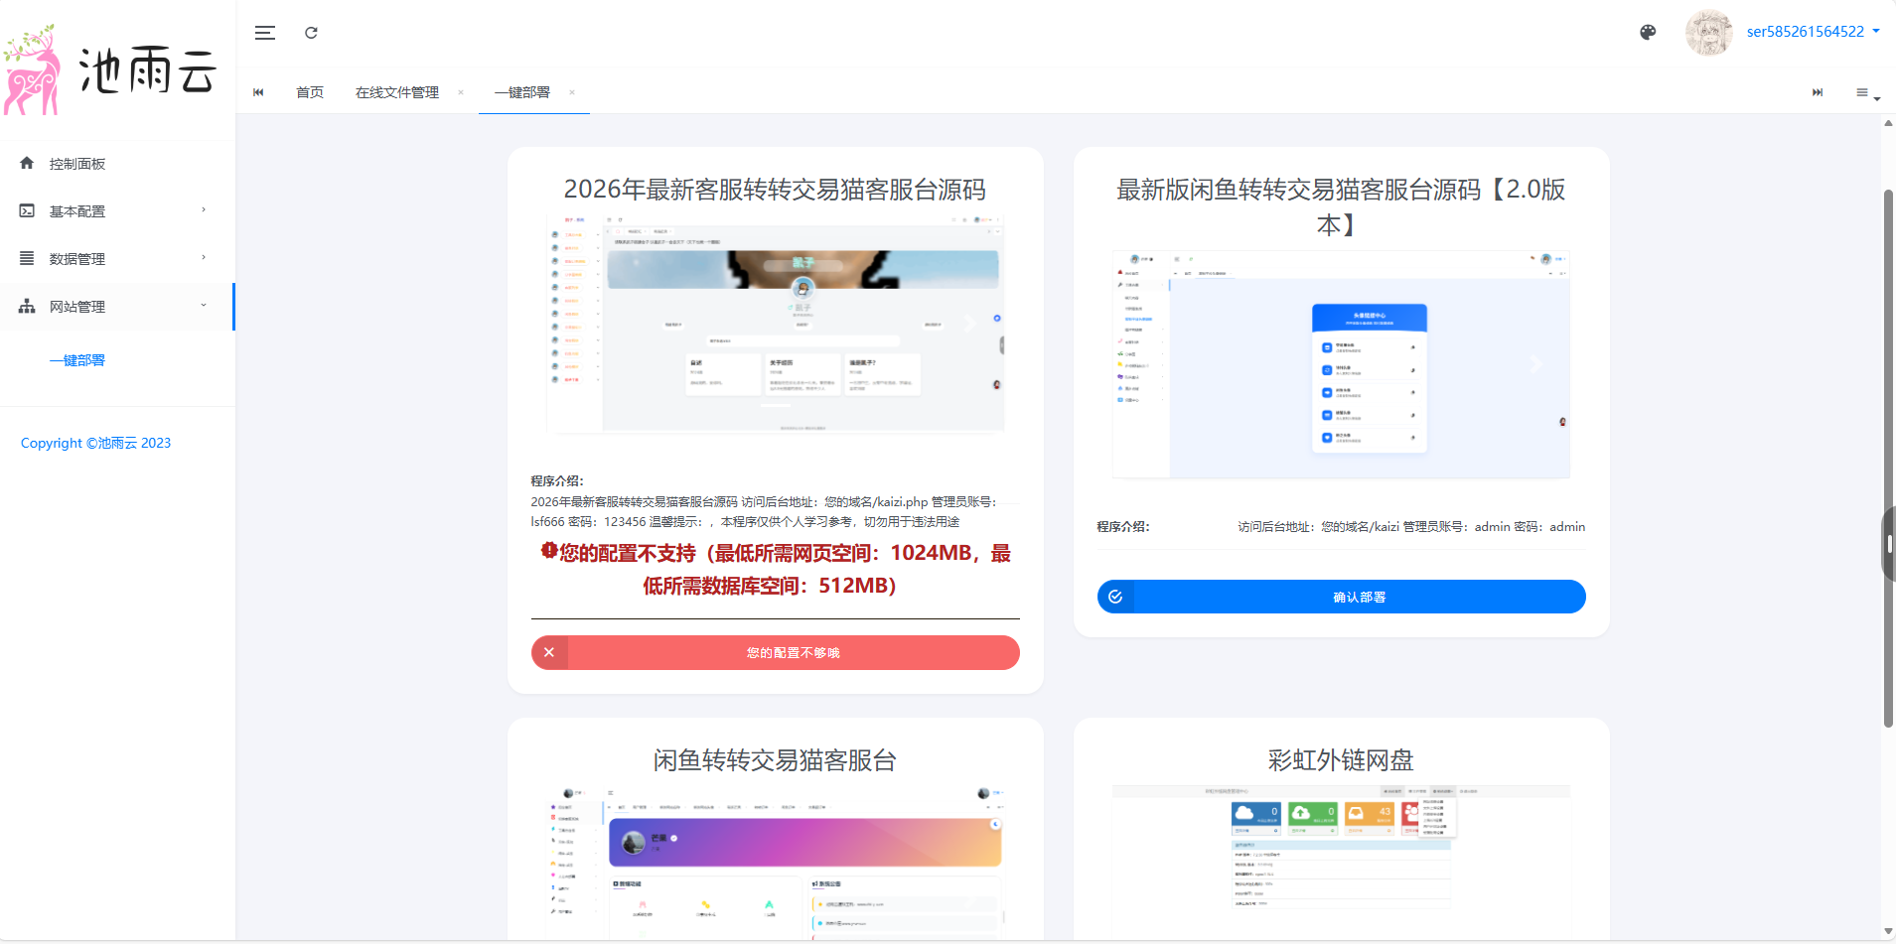Click the refresh page icon
Image resolution: width=1896 pixels, height=944 pixels.
[x=311, y=33]
